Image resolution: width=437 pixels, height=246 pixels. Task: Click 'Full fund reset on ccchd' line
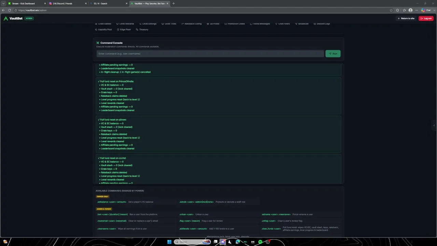[112, 158]
